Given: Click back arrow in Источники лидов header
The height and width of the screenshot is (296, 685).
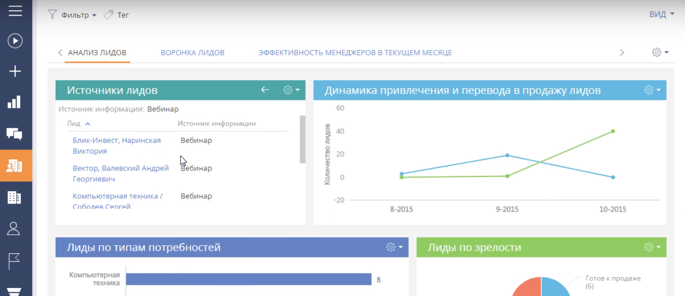Looking at the screenshot, I should (265, 90).
